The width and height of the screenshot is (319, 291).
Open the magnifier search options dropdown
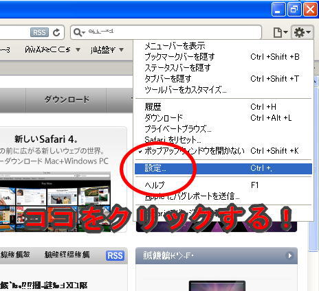(x=80, y=32)
